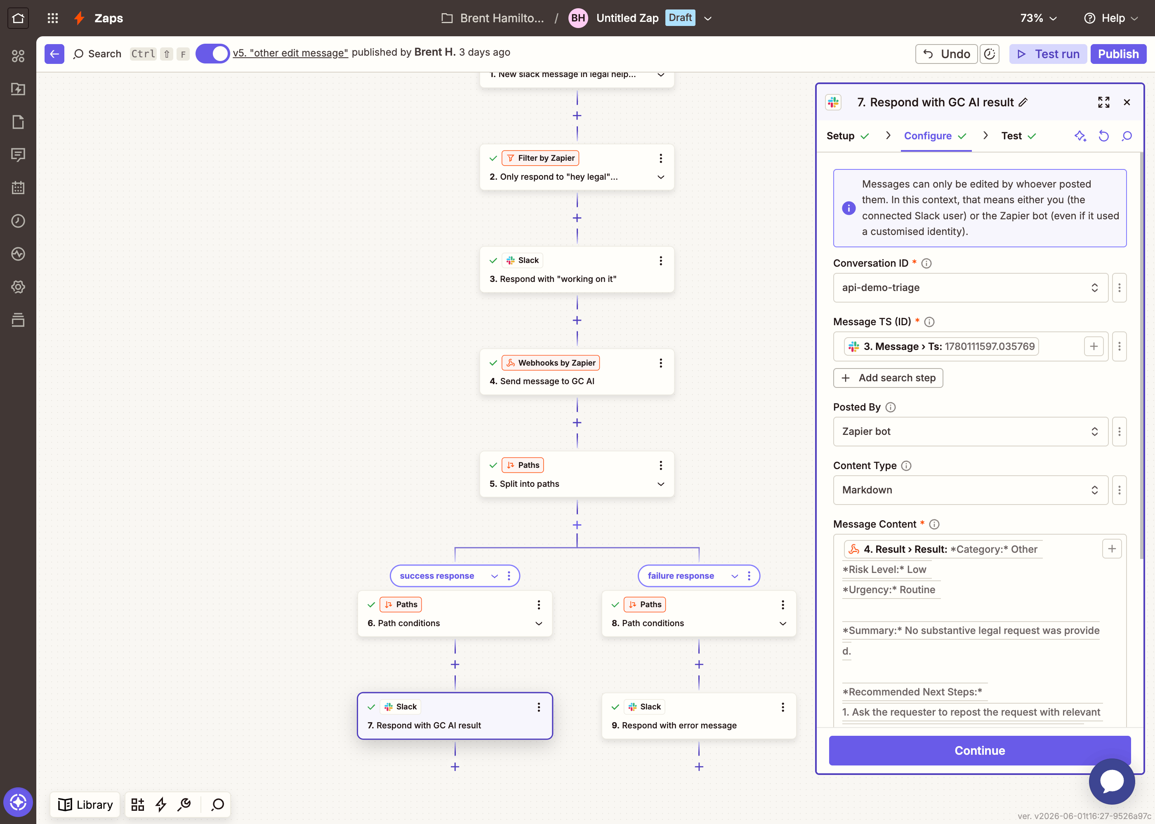The width and height of the screenshot is (1155, 824).
Task: Open the Posted By Zapier bot dropdown
Action: click(970, 431)
